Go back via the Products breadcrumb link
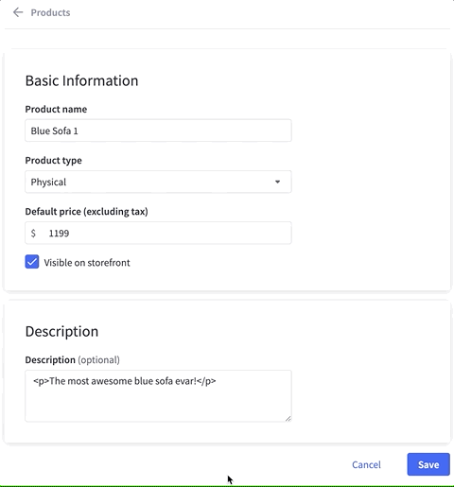 point(50,12)
